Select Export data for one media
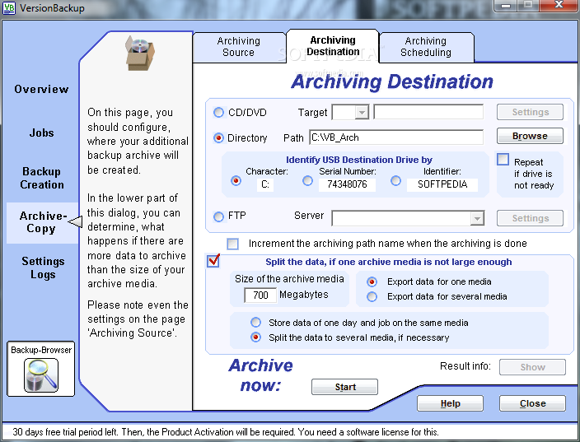The width and height of the screenshot is (580, 442). tap(372, 282)
